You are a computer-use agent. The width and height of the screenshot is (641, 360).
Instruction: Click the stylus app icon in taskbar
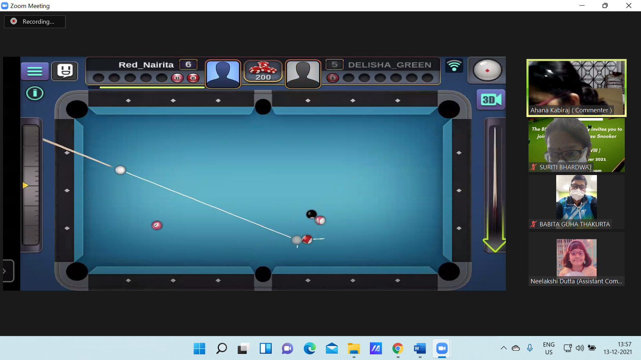(x=375, y=349)
